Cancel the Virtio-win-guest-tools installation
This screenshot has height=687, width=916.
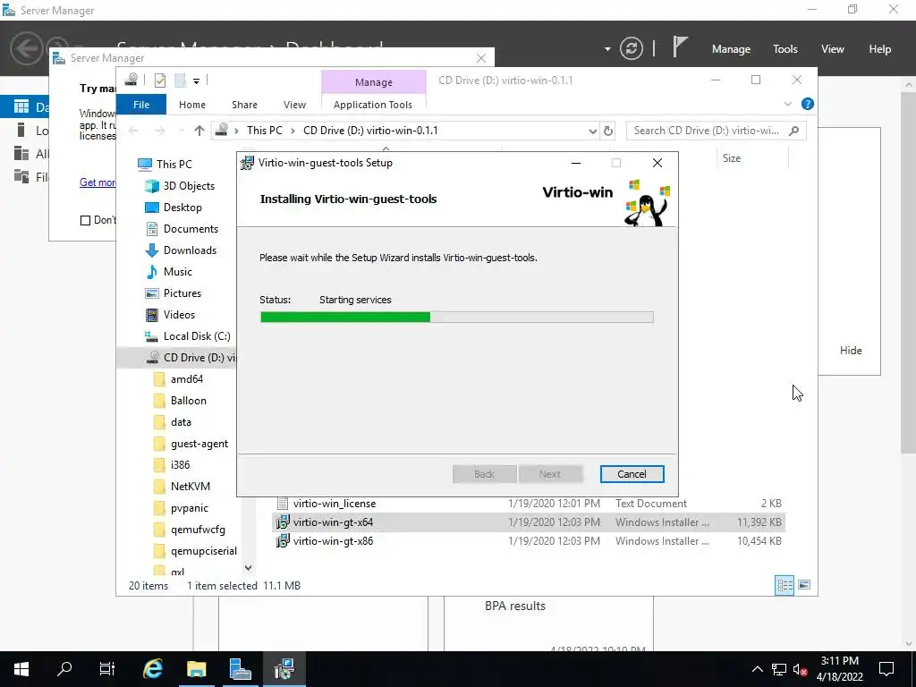coord(632,474)
